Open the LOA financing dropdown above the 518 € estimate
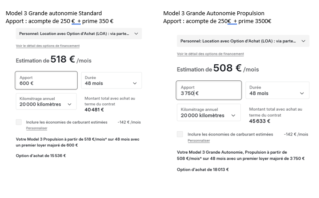Image resolution: width=319 pixels, height=198 pixels. 79,33
